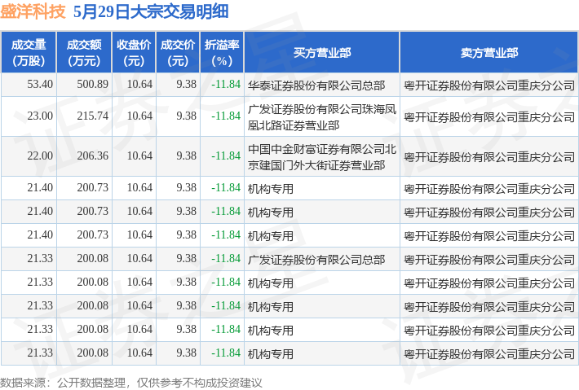Viewport: 579px width, 390px height.
Task: Select the 中国中金财富证券 buyer cell
Action: 322,156
